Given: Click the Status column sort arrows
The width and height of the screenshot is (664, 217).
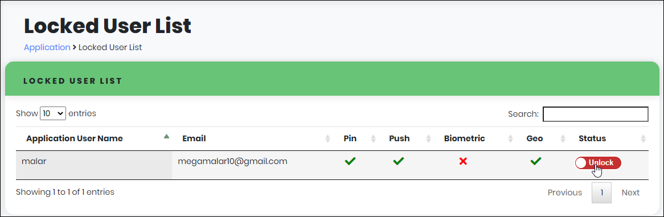Looking at the screenshot, I should [x=643, y=138].
